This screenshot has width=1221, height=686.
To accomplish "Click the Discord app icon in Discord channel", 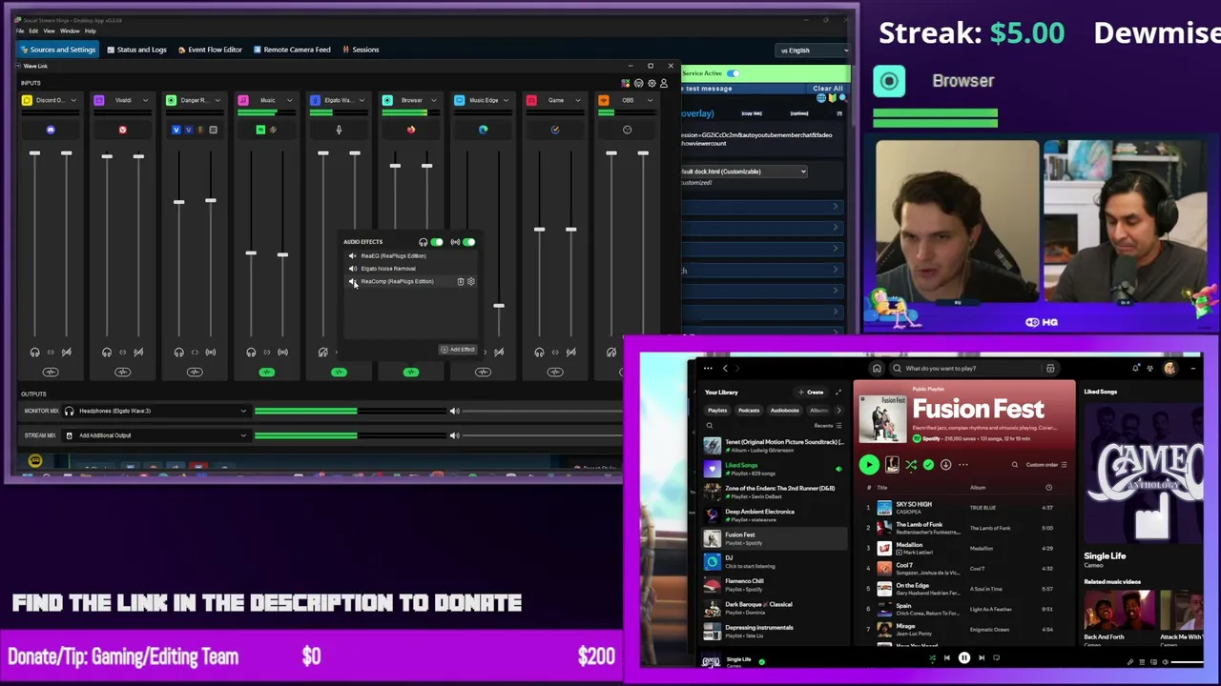I will (51, 130).
